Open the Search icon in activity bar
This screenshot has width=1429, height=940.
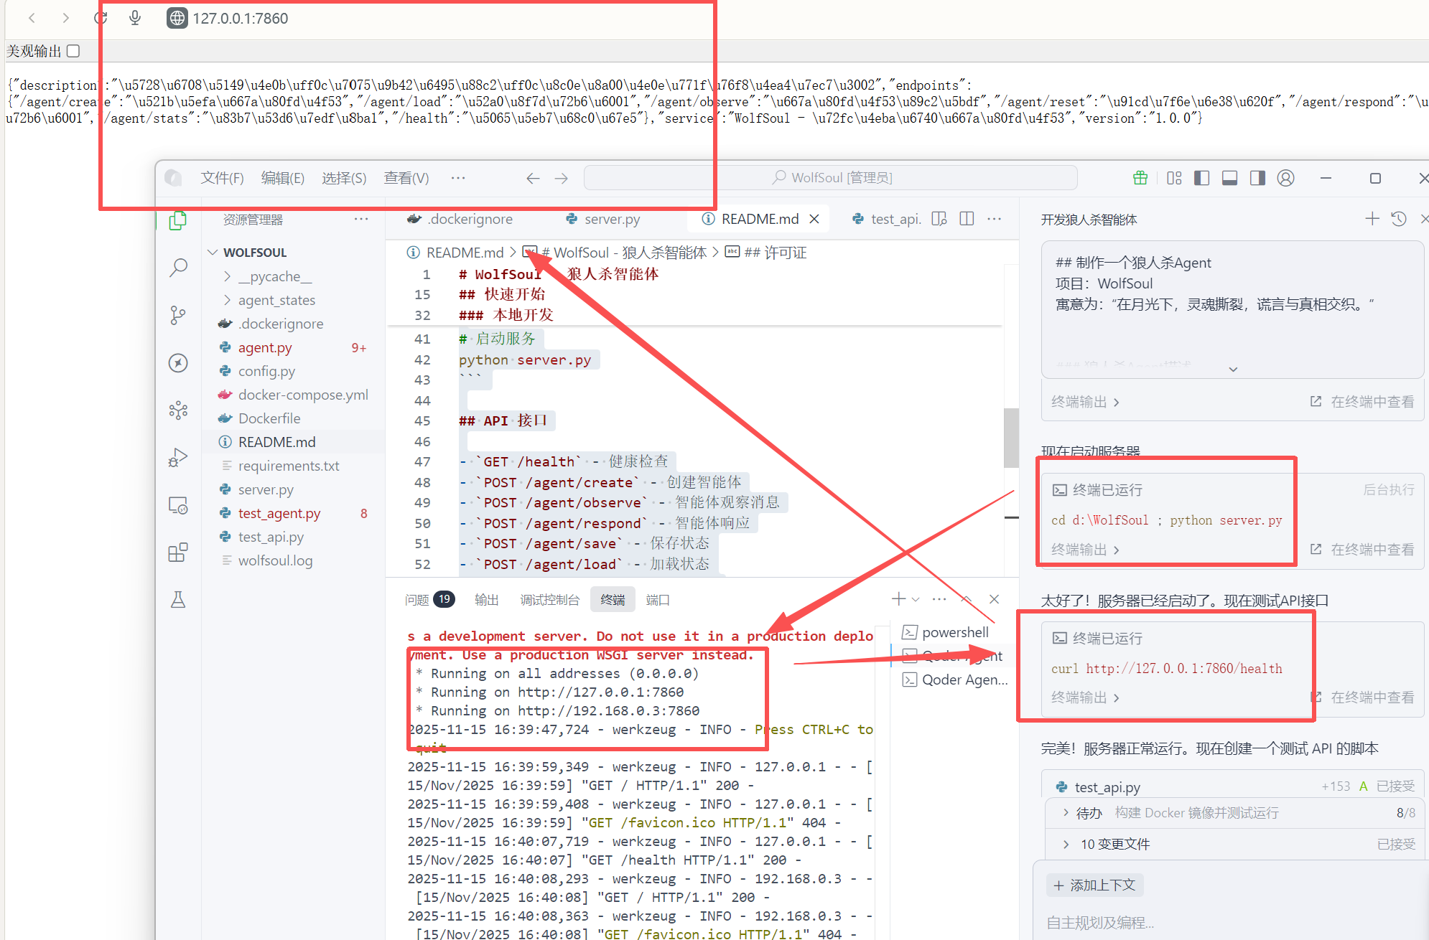[x=178, y=268]
